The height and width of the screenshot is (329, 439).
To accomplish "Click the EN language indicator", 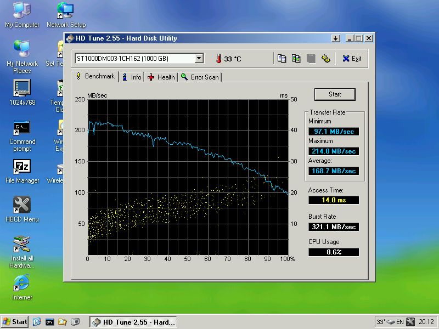I will coord(400,322).
